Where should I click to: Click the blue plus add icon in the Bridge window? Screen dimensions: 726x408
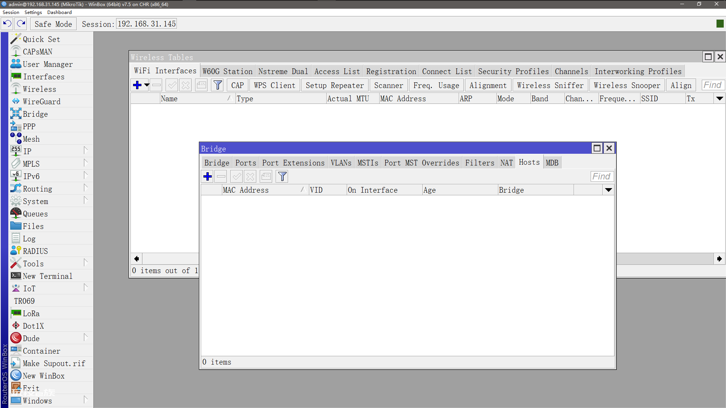[208, 176]
